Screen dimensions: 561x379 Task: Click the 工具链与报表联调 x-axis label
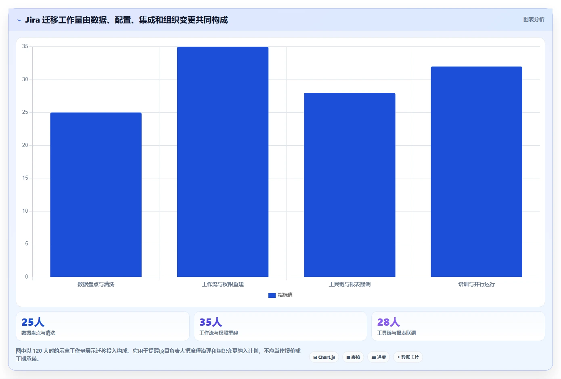point(350,284)
